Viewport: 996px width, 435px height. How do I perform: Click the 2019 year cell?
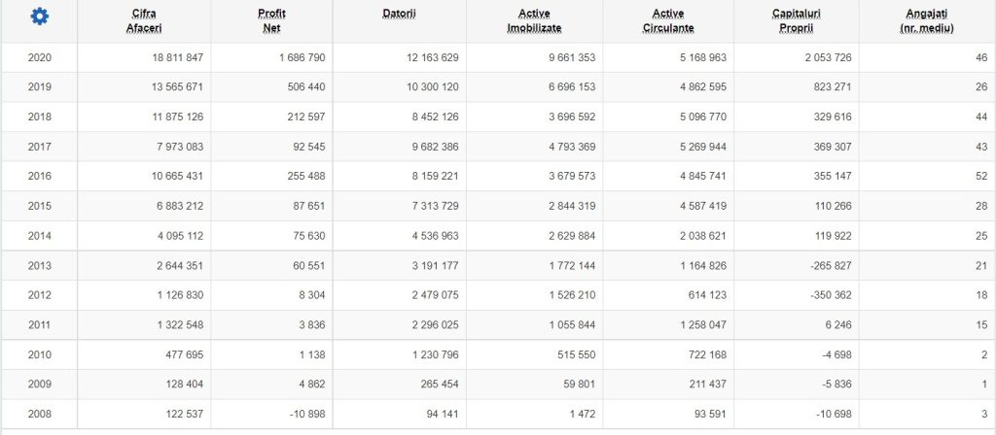pyautogui.click(x=39, y=87)
